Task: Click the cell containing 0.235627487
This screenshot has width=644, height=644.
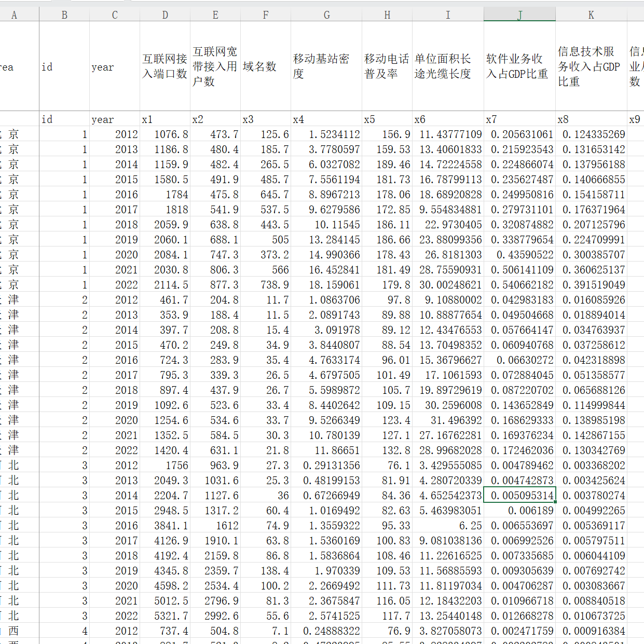Action: [x=519, y=179]
